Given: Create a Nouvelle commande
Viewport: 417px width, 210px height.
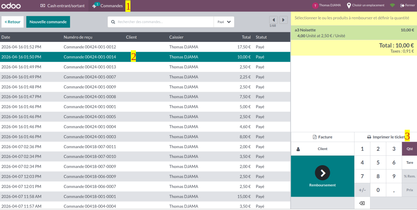Looking at the screenshot, I should coord(48,22).
